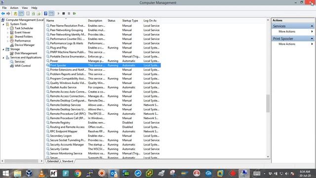Expand the Task Scheduler node arrow

[8, 29]
